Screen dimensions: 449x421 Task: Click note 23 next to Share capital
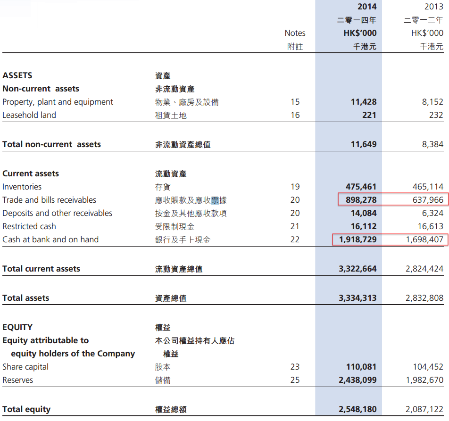[x=295, y=367]
